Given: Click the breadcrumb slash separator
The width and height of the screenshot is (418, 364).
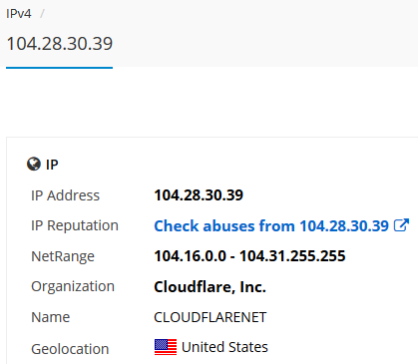Looking at the screenshot, I should pyautogui.click(x=42, y=14).
